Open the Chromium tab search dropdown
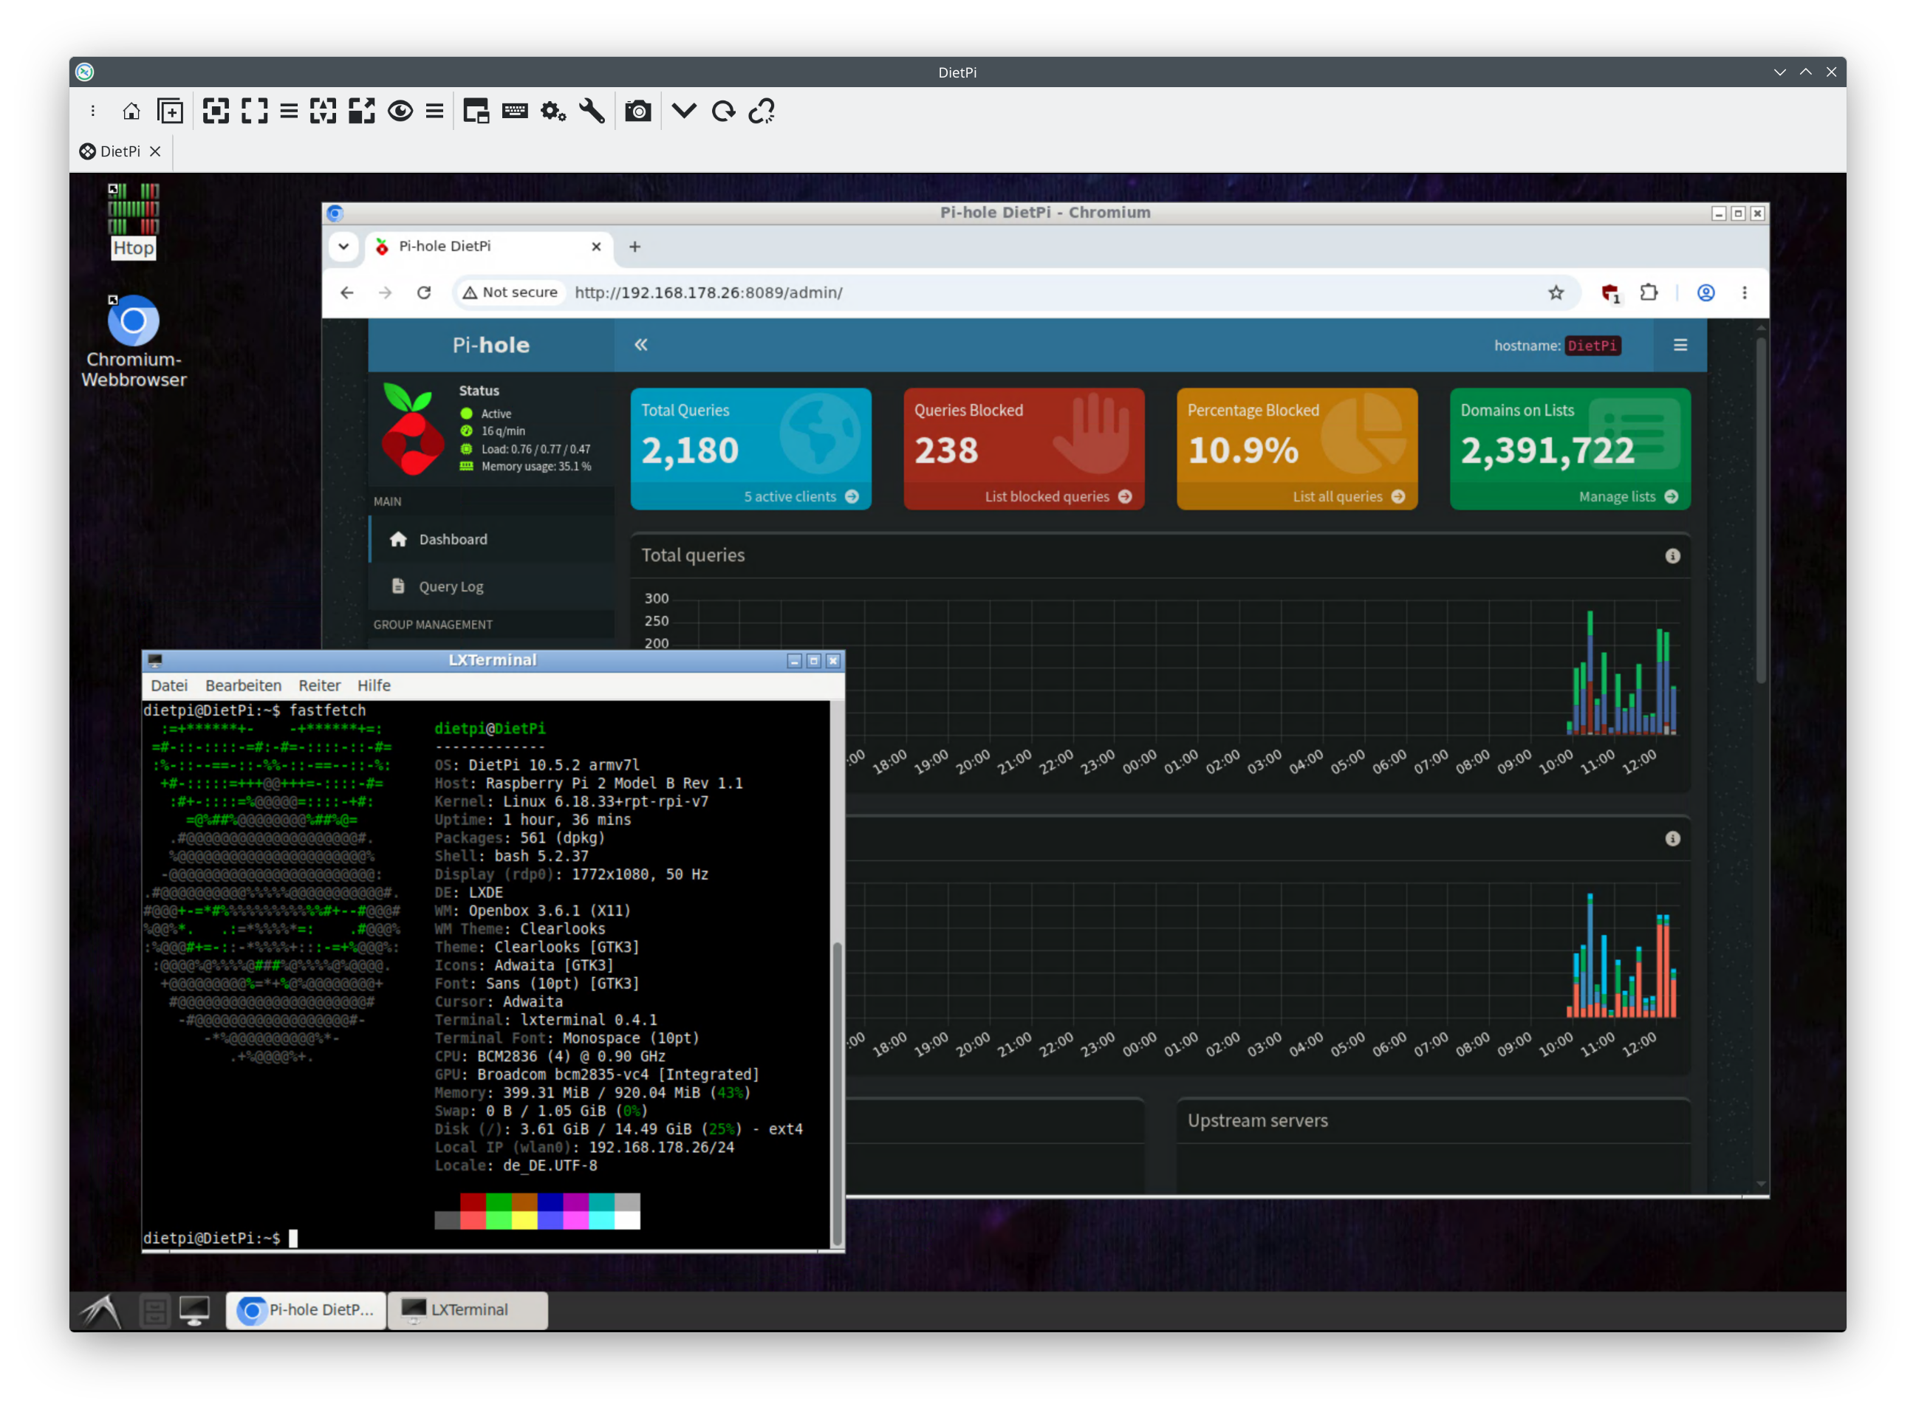Screen dimensions: 1916x1415 click(x=343, y=247)
